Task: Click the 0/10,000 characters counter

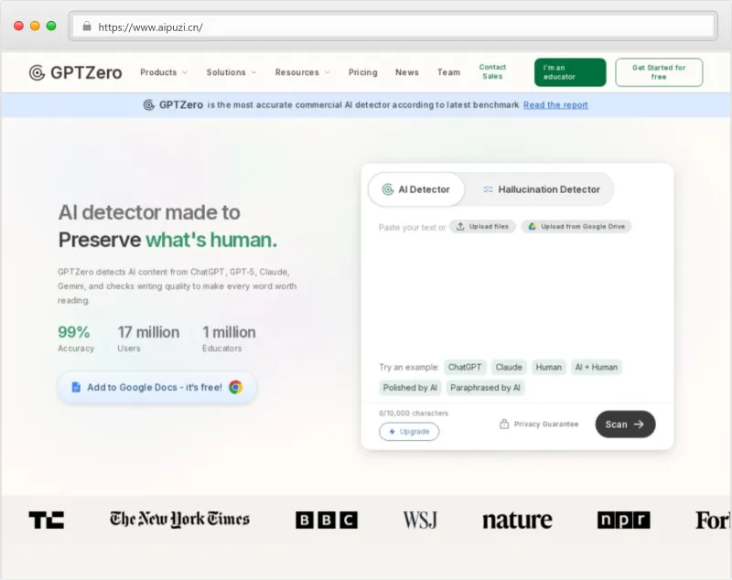Action: pyautogui.click(x=414, y=414)
